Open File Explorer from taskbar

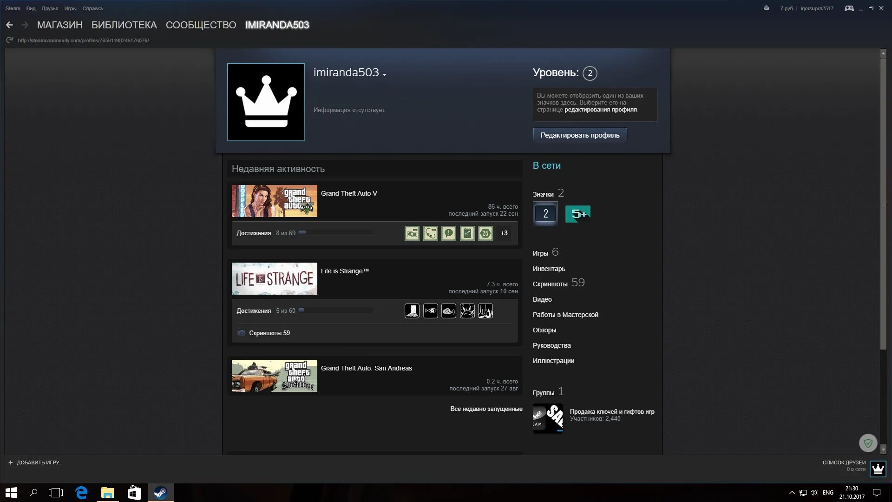pos(108,493)
